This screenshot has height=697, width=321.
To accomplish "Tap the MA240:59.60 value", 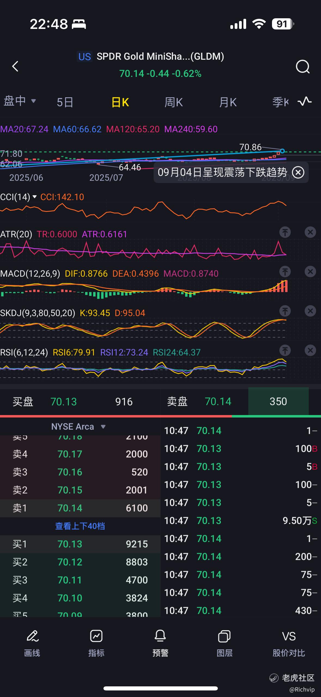I will [x=191, y=129].
